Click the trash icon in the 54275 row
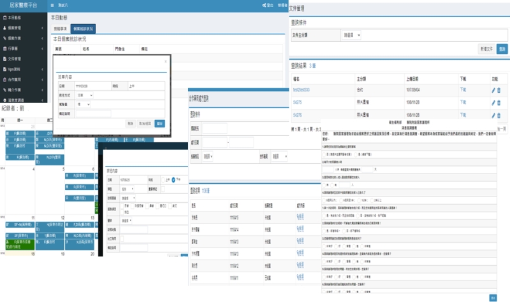 pyautogui.click(x=499, y=102)
